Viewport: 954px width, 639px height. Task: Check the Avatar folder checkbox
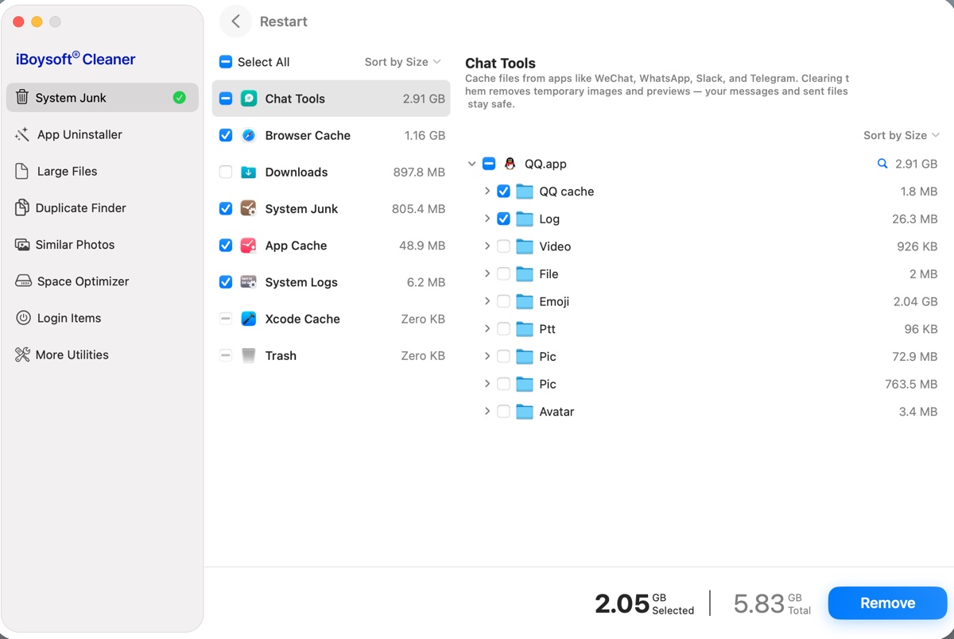coord(503,412)
